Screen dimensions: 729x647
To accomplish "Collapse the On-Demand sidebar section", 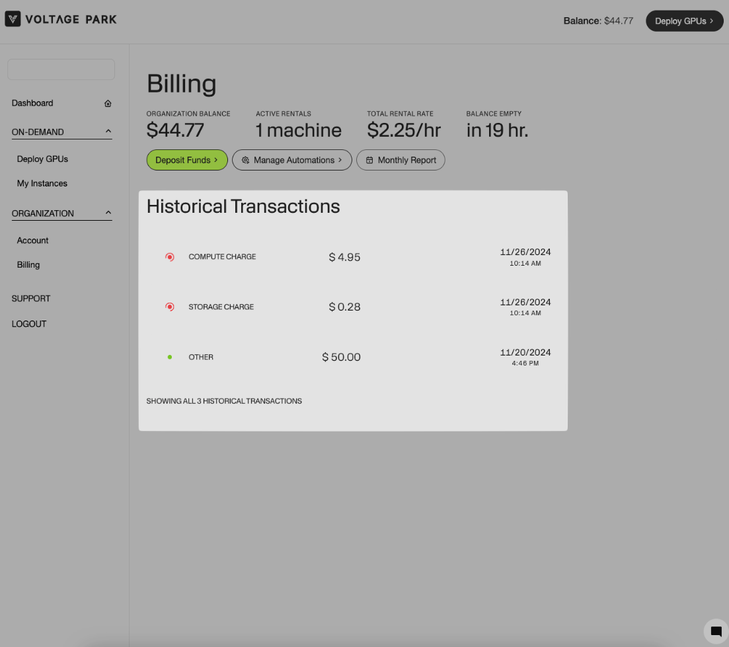I will [x=108, y=132].
